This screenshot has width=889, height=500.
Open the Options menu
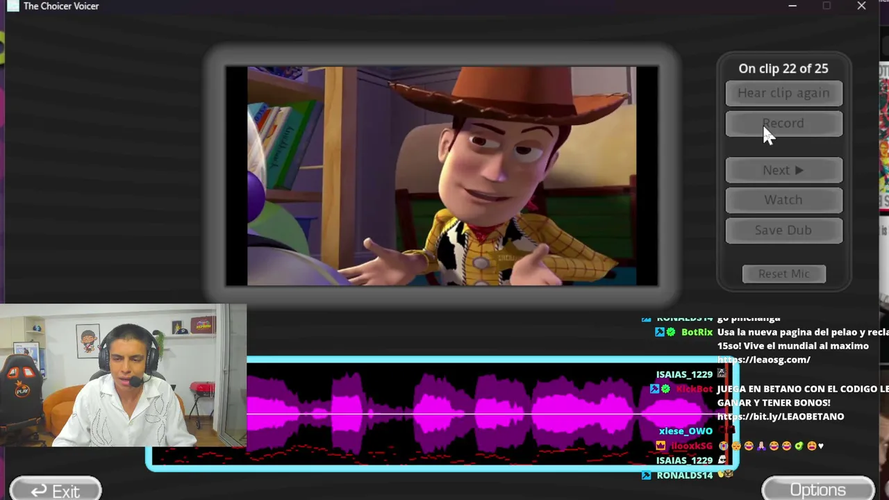(x=818, y=489)
